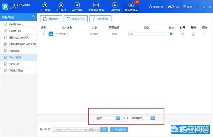Click the 10.50KB size cell
The image size is (213, 137).
94,34
